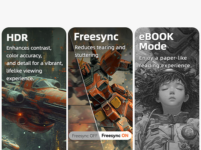Click the spaceship's front engine turbine
The height and width of the screenshot is (150, 201).
[x=20, y=98]
